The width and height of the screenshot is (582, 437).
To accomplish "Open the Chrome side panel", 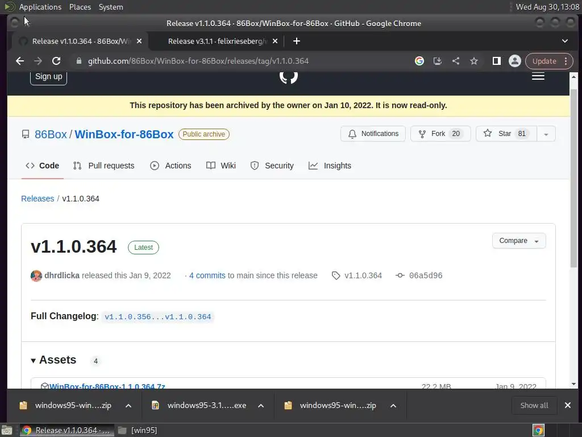I will [497, 61].
